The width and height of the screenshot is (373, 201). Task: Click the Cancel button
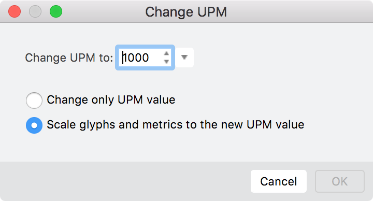click(x=279, y=181)
